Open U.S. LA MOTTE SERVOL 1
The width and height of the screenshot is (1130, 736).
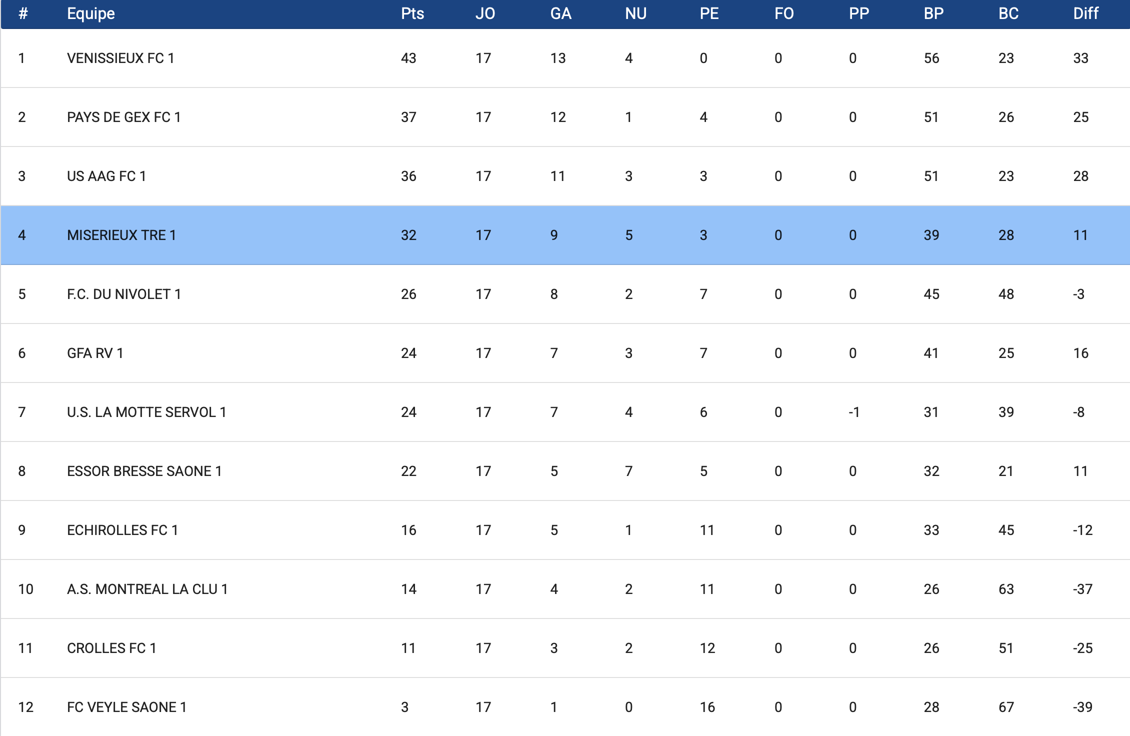[x=146, y=412]
